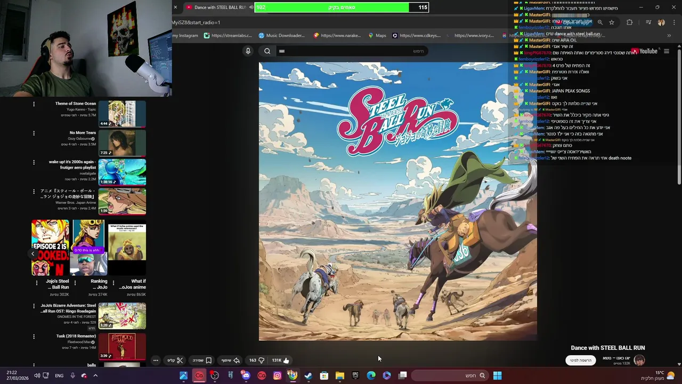682x384 pixels.
Task: Open Microsoft Store from the taskbar
Action: (324, 375)
